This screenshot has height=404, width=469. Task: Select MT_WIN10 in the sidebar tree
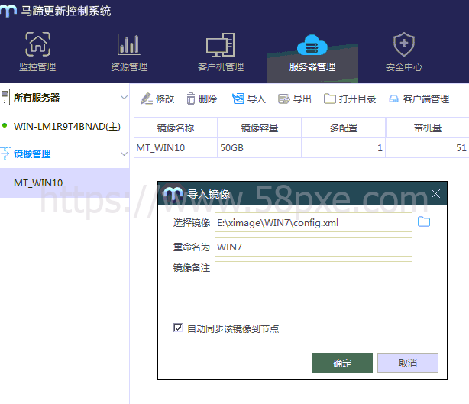[x=65, y=183]
